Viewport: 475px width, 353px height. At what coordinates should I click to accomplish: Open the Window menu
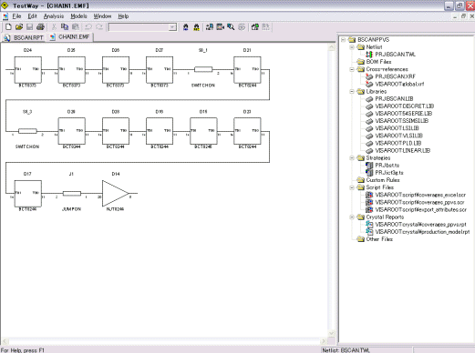[x=102, y=16]
